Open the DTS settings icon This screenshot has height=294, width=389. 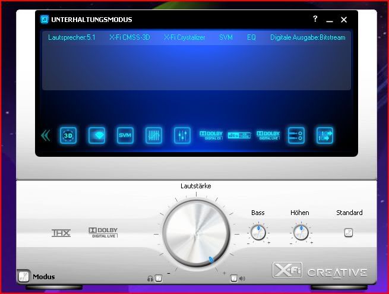239,135
